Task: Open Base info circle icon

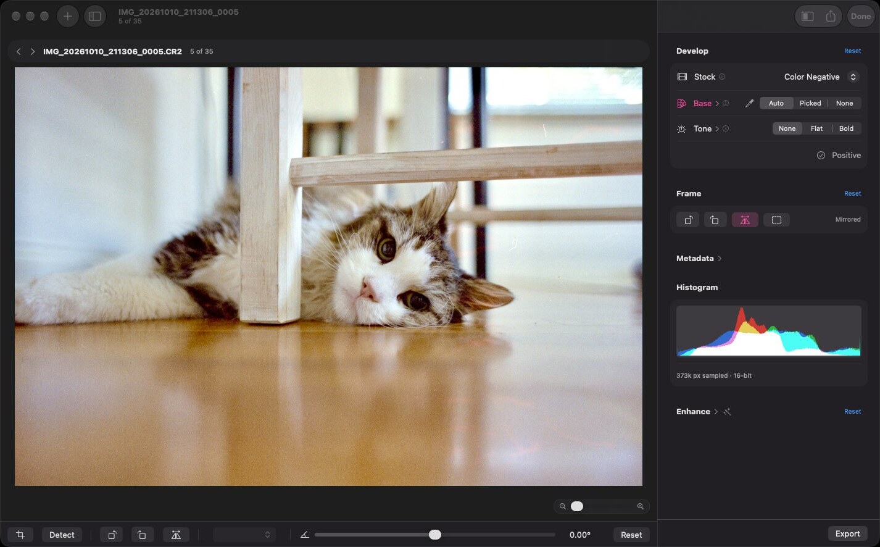Action: tap(726, 103)
